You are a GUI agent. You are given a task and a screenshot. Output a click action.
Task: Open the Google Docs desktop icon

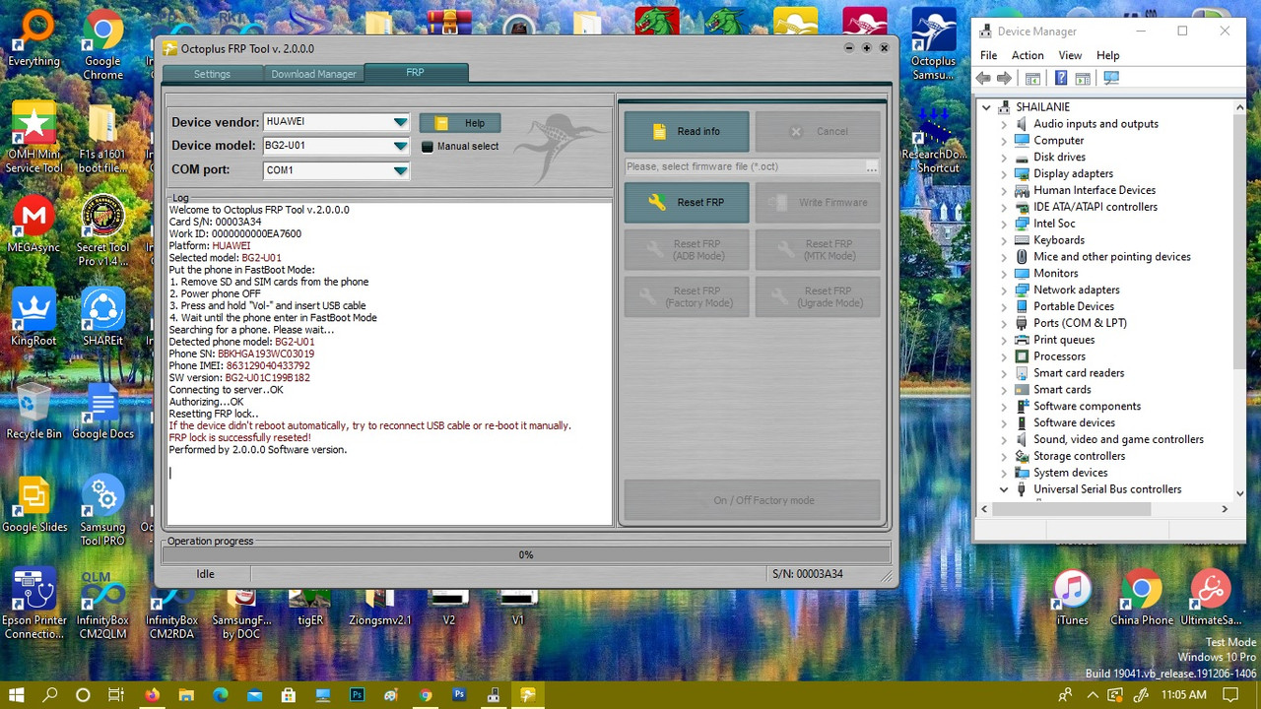click(102, 411)
